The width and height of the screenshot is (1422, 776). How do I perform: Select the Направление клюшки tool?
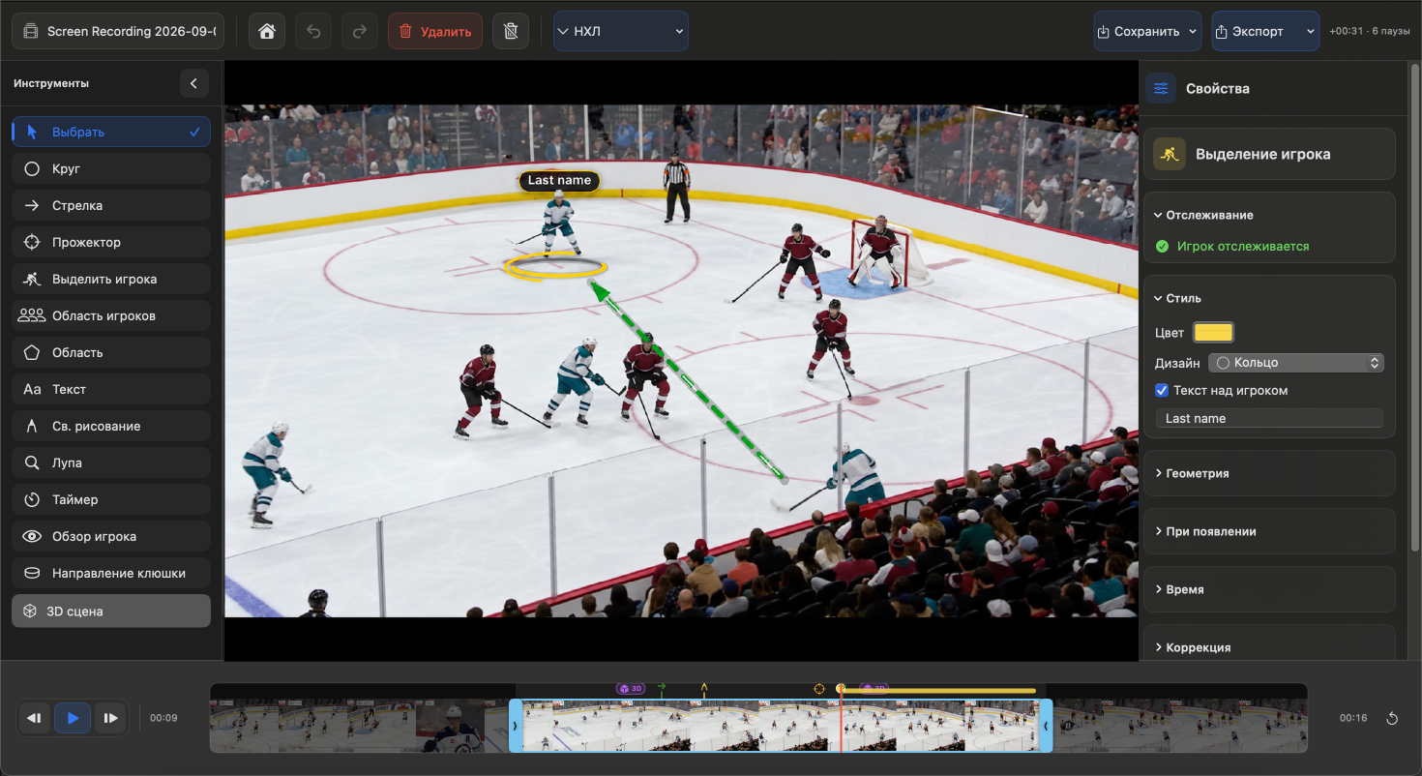(111, 573)
